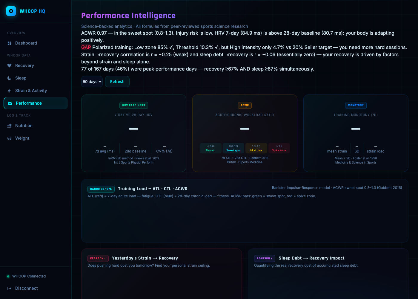Click the ACWR badge
Viewport: 418px width, 299px height.
[x=245, y=105]
